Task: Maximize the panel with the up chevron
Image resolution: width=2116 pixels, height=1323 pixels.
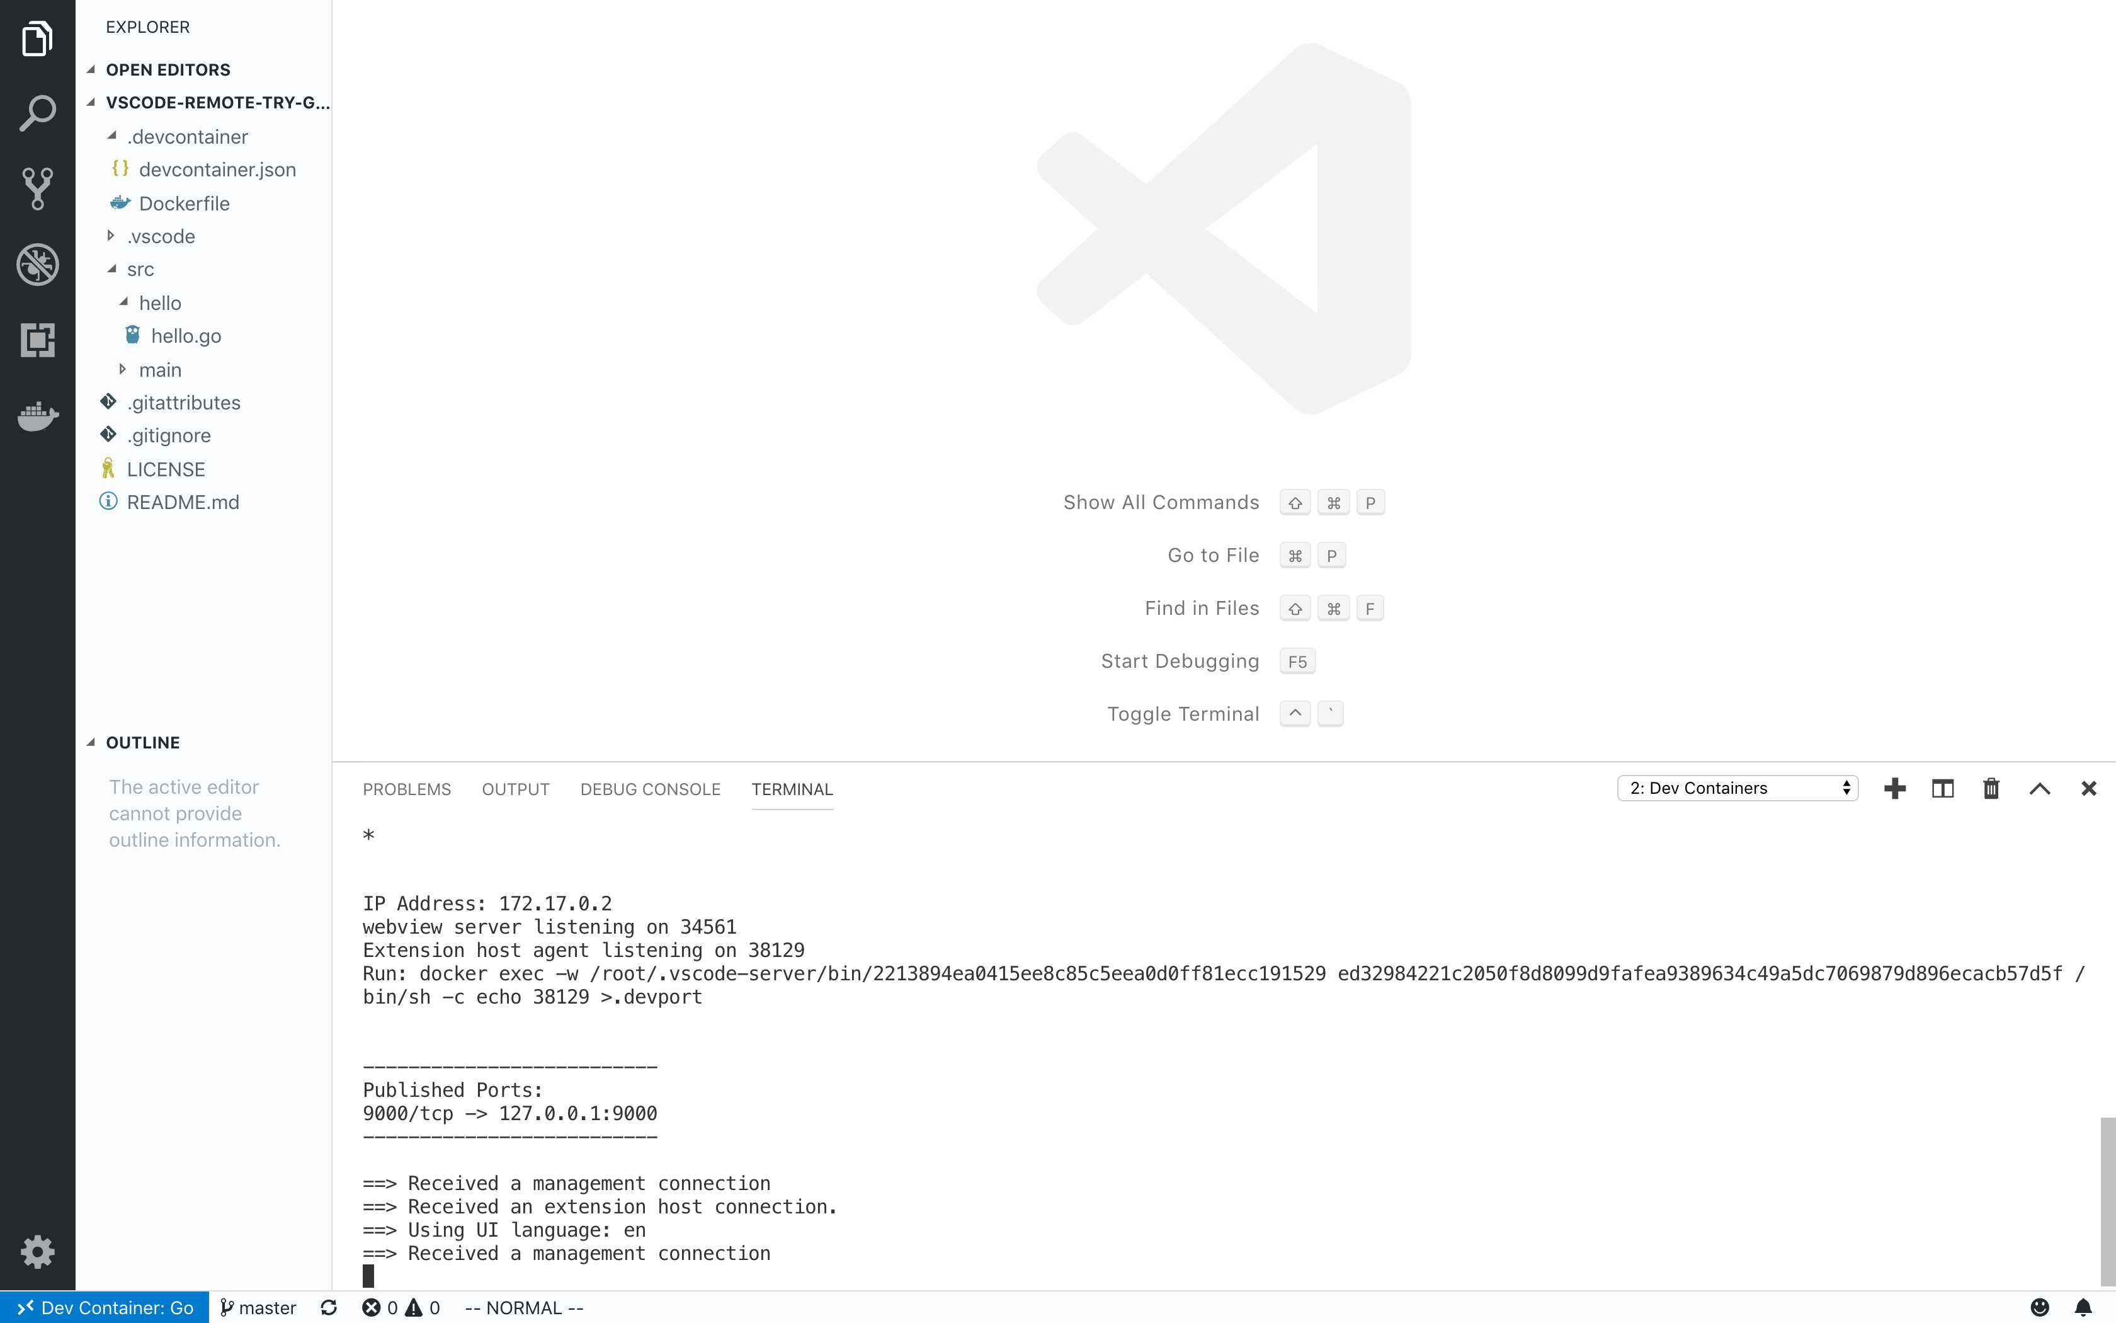Action: 2039,788
